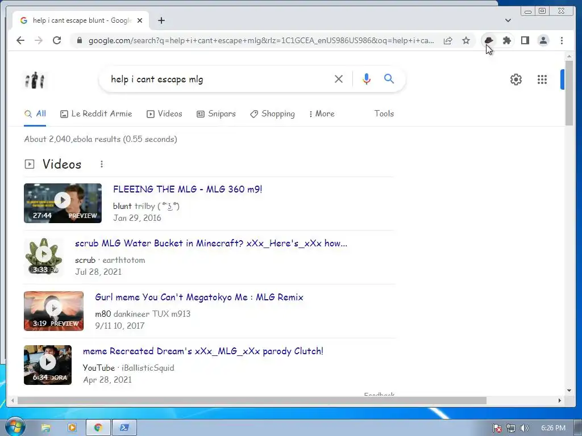Open 'FLEEING THE MLG - MLG 360 m9!' link
The image size is (582, 436).
pyautogui.click(x=188, y=190)
